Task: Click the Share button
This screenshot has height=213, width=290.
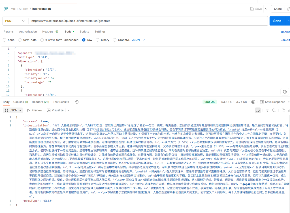Action: [278, 9]
